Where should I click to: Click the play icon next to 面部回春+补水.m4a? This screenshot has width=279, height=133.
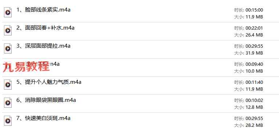[x=8, y=30]
